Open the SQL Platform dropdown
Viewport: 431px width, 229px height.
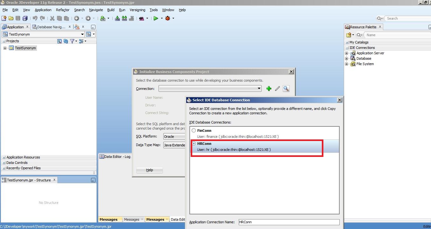tap(174, 137)
